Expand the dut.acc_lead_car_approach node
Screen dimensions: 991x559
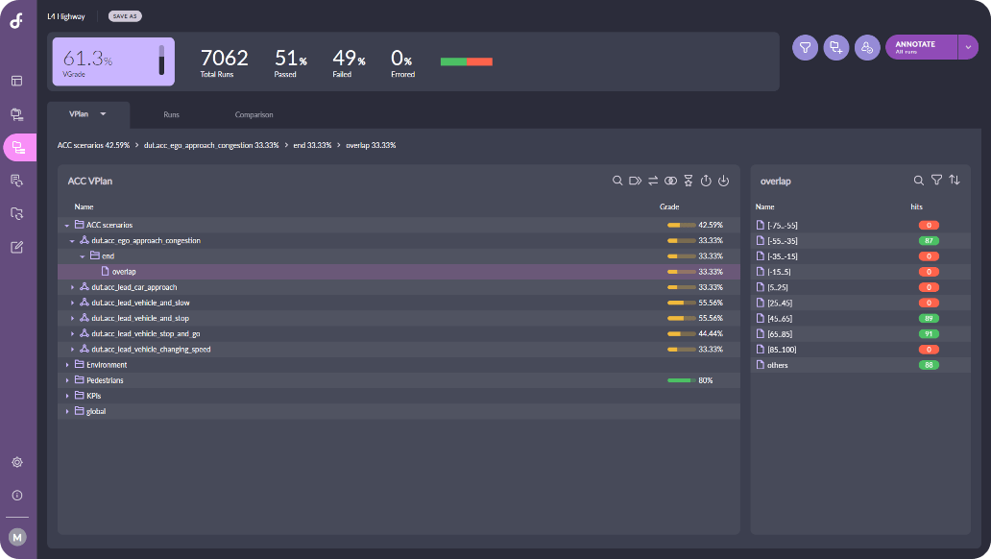pos(72,287)
